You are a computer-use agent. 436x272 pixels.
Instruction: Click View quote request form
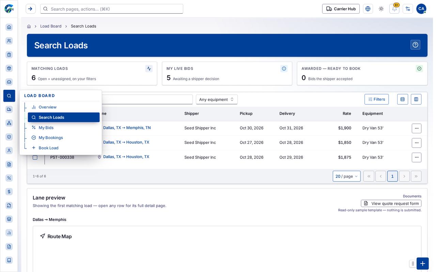pos(391,203)
